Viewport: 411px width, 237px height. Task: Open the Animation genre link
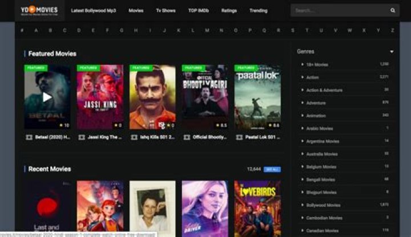pos(316,115)
